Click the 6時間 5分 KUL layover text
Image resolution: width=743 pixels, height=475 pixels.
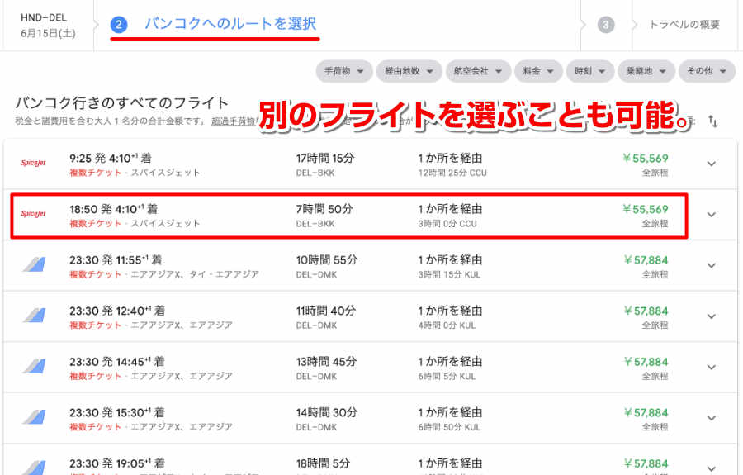coord(447,377)
